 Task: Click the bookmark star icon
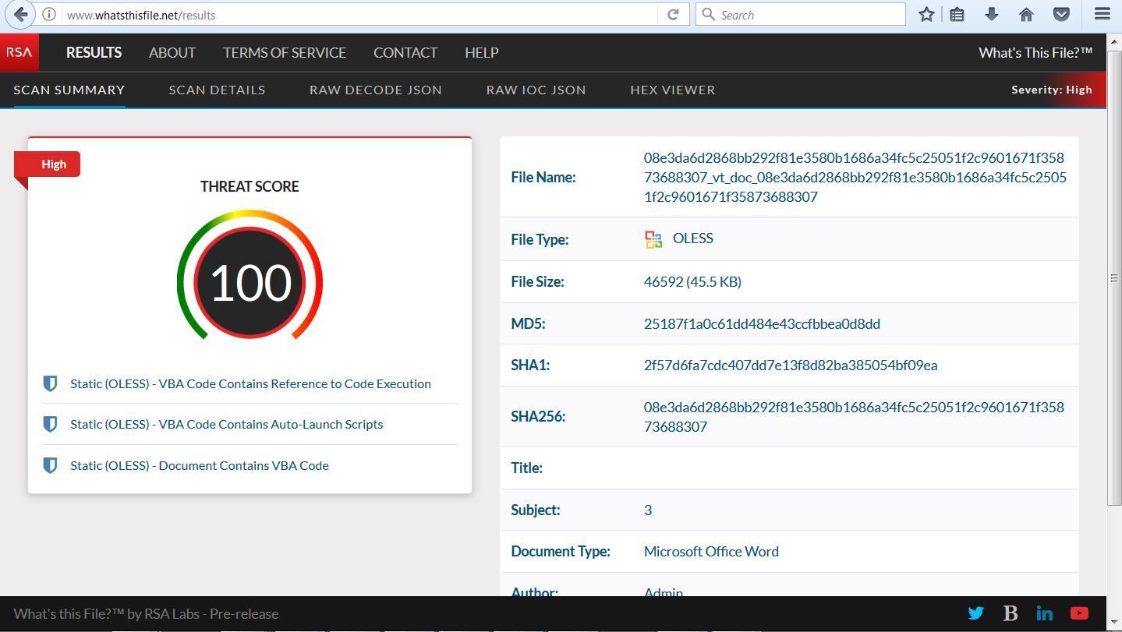coord(926,14)
